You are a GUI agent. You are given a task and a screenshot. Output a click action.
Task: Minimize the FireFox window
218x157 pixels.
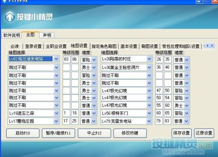pos(199,2)
